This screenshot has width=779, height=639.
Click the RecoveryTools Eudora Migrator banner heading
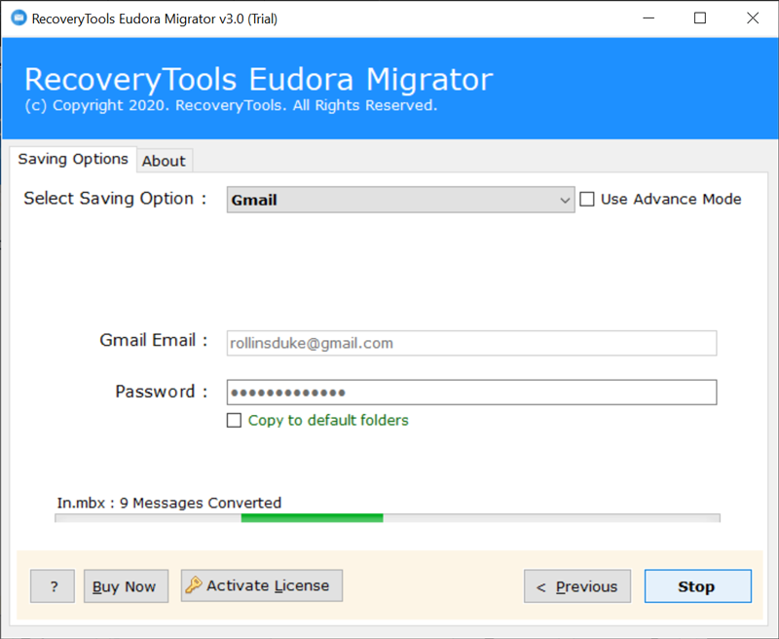[259, 80]
